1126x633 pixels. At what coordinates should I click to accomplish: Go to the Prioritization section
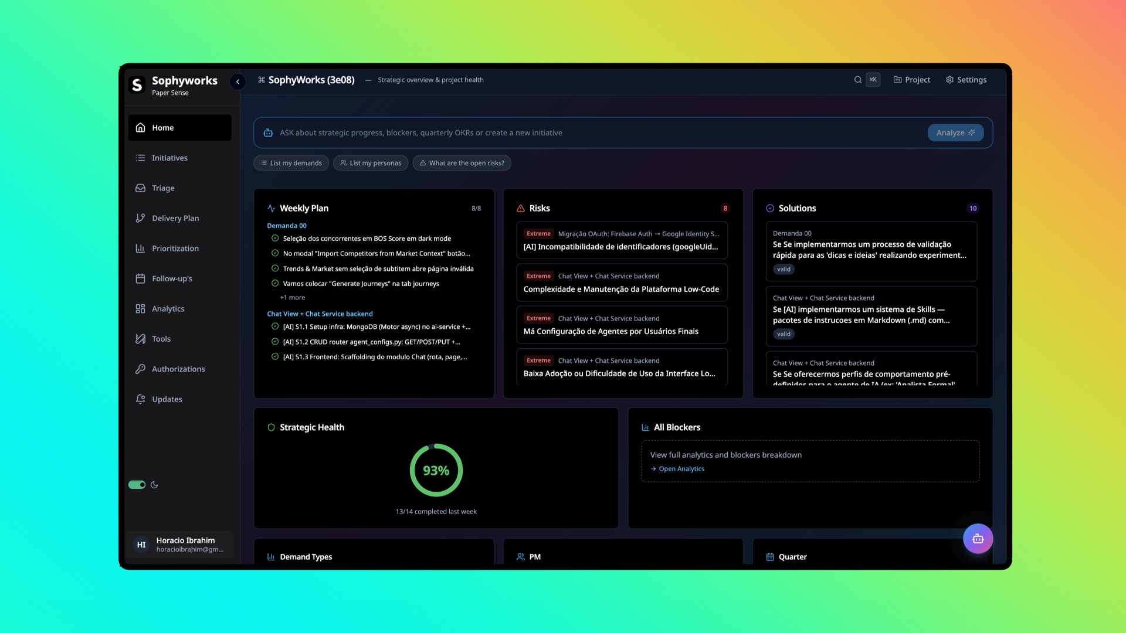174,248
